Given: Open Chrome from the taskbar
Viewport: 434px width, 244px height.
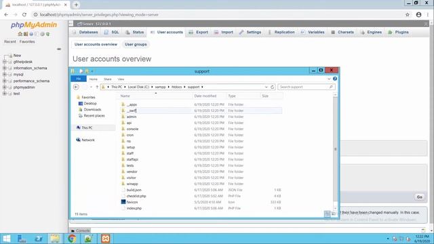Looking at the screenshot, I should (72, 239).
